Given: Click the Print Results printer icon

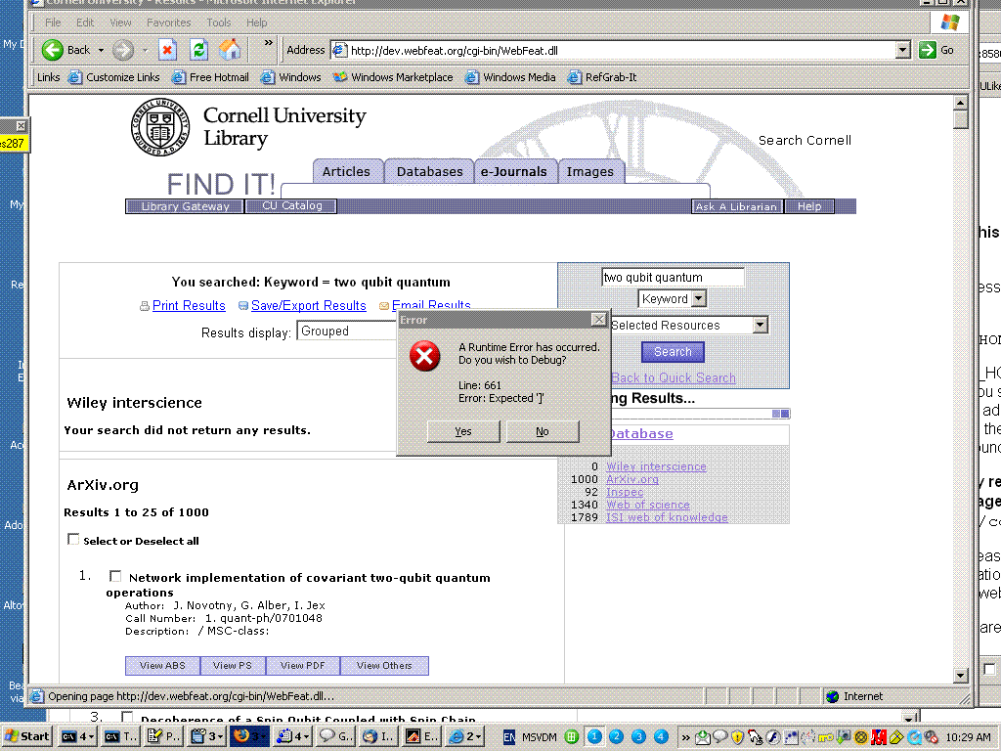Looking at the screenshot, I should (145, 306).
